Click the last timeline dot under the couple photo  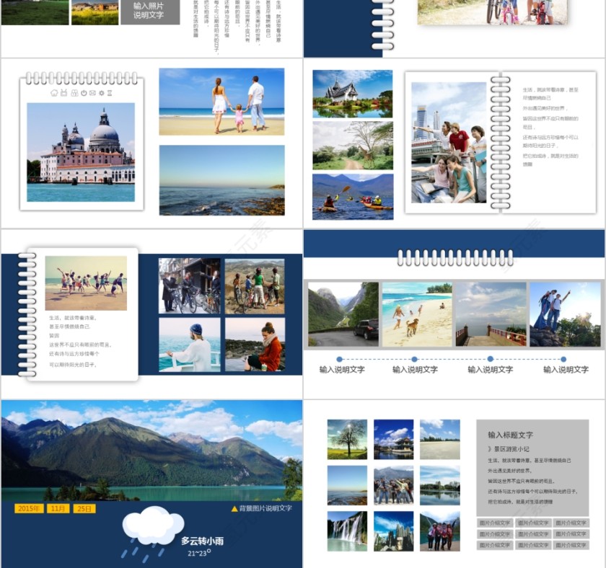pos(566,359)
